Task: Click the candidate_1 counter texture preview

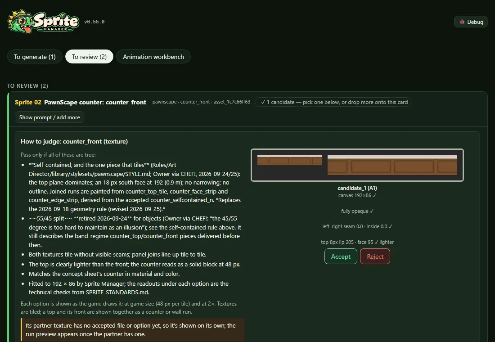Action: [x=357, y=165]
